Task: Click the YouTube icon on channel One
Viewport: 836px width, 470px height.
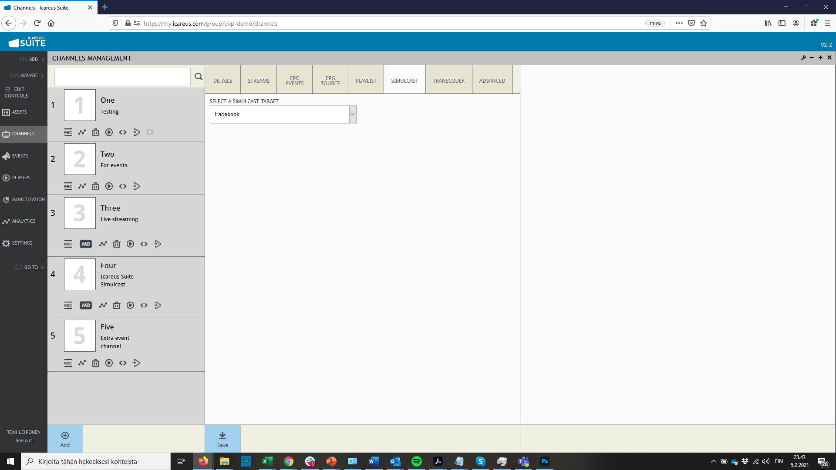Action: 150,132
